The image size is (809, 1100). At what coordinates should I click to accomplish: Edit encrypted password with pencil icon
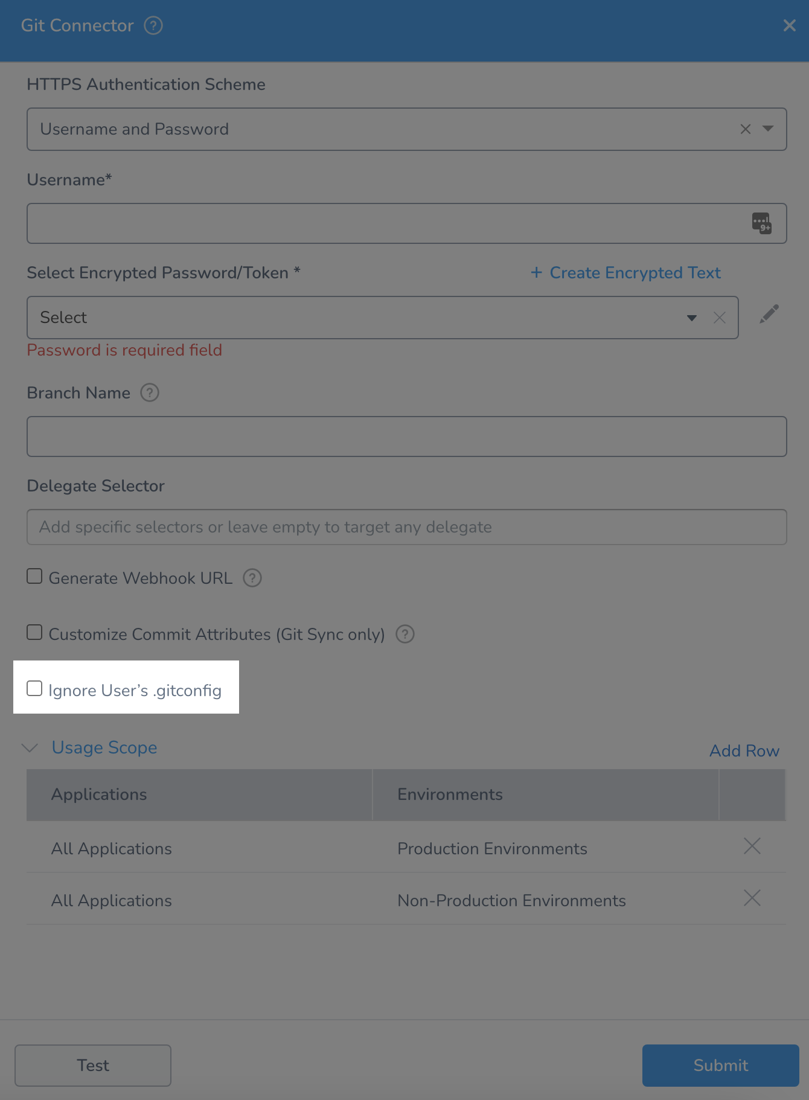(769, 314)
